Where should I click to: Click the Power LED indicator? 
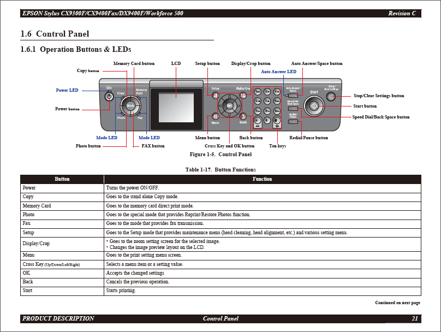pyautogui.click(x=109, y=91)
